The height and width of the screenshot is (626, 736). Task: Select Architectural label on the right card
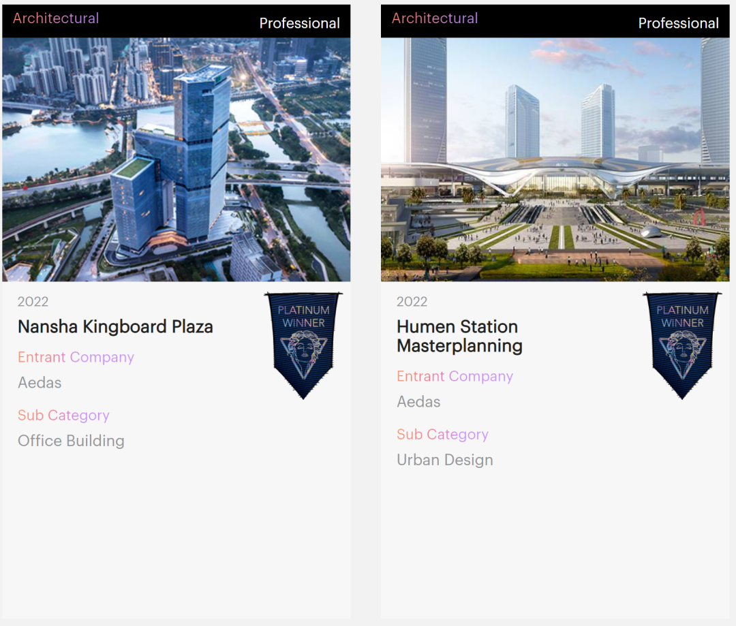pyautogui.click(x=435, y=18)
